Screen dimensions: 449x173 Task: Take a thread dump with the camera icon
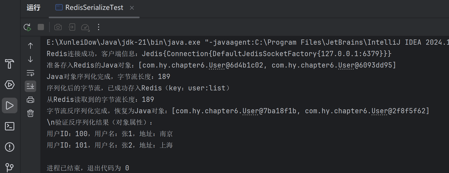point(58,27)
